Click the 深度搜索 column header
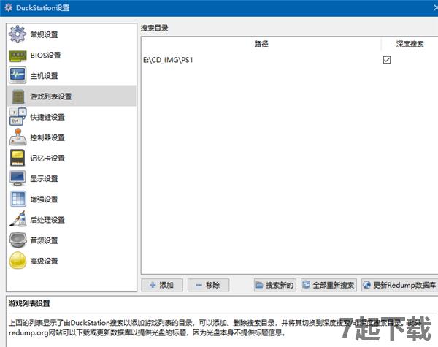 coord(410,44)
